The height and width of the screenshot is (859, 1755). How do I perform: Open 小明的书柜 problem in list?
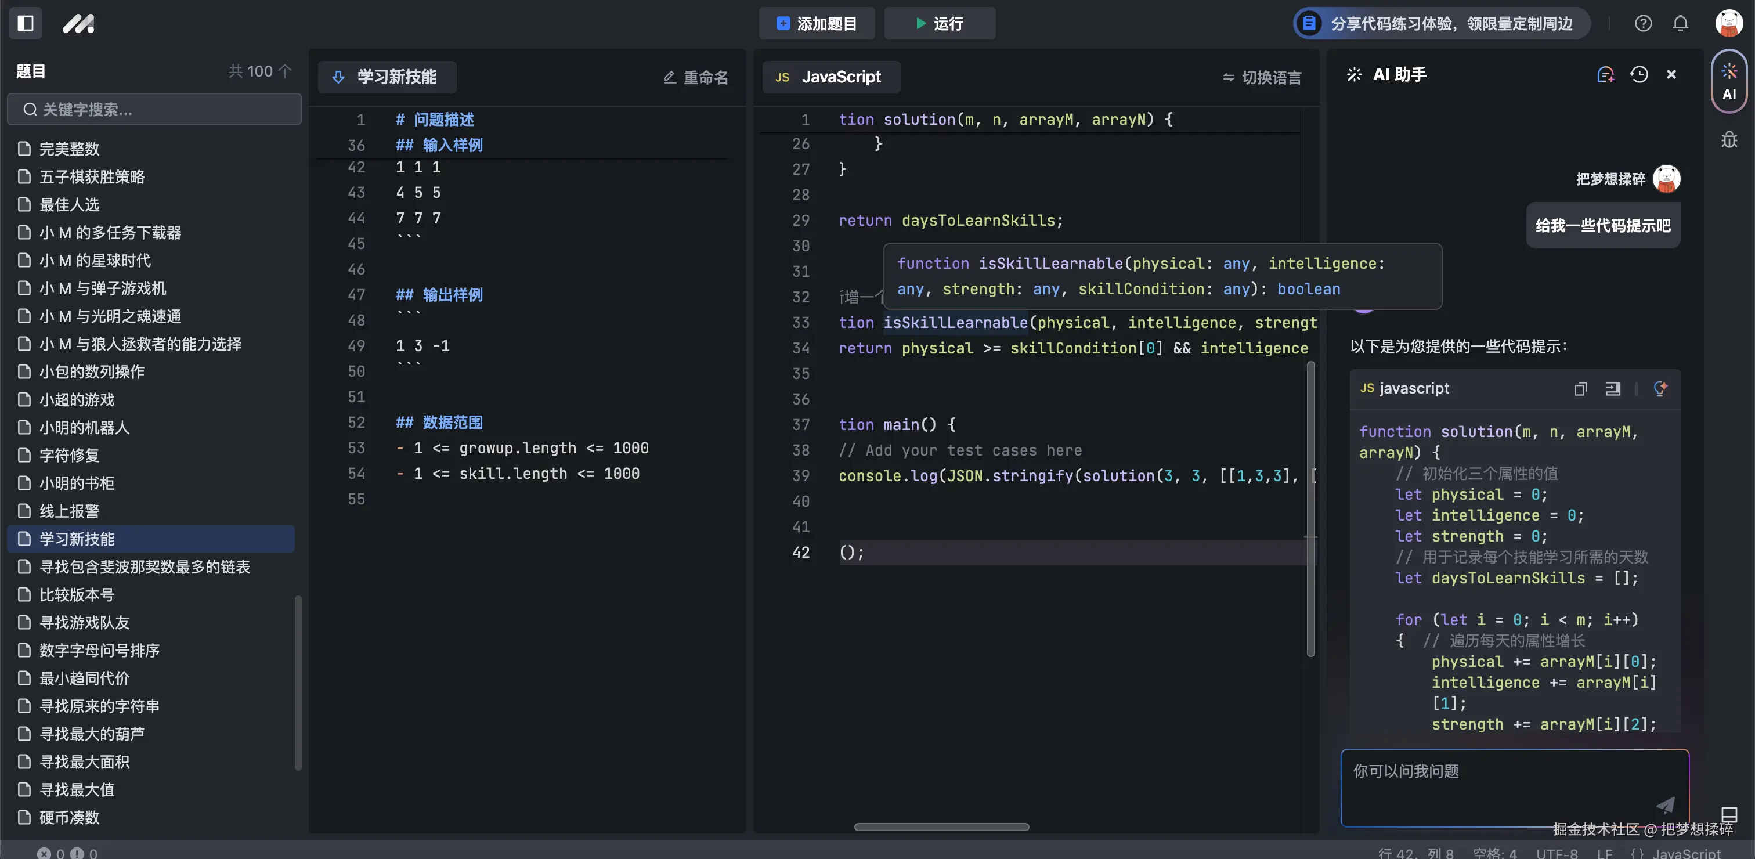tap(77, 483)
